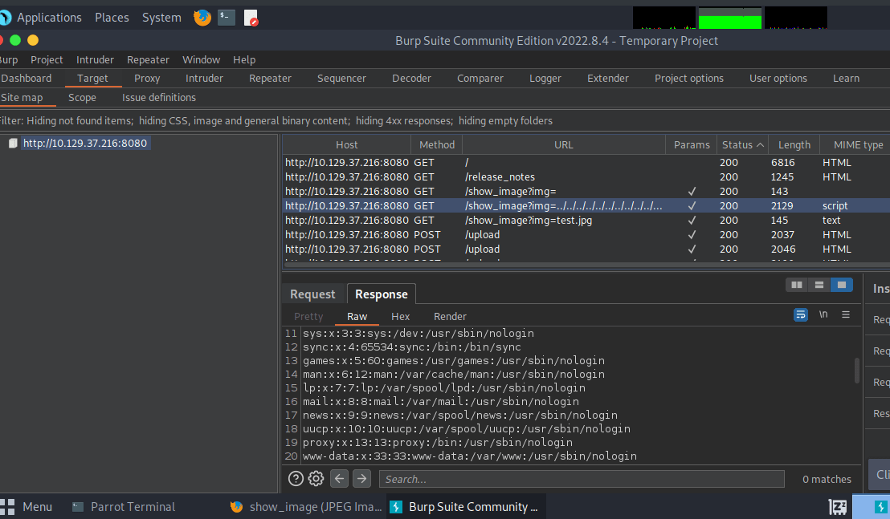Switch the response view to Hex
890x519 pixels.
pos(400,316)
